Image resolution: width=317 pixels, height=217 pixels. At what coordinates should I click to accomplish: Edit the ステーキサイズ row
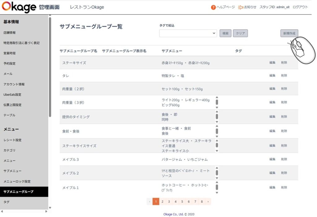272,63
